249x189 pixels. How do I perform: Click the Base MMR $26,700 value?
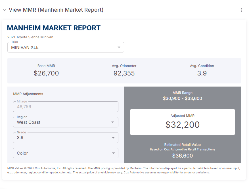[x=46, y=73]
